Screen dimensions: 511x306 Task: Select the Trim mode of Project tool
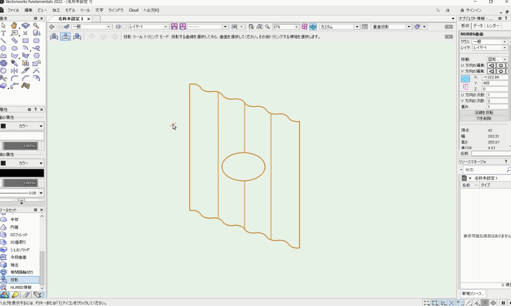[x=66, y=37]
